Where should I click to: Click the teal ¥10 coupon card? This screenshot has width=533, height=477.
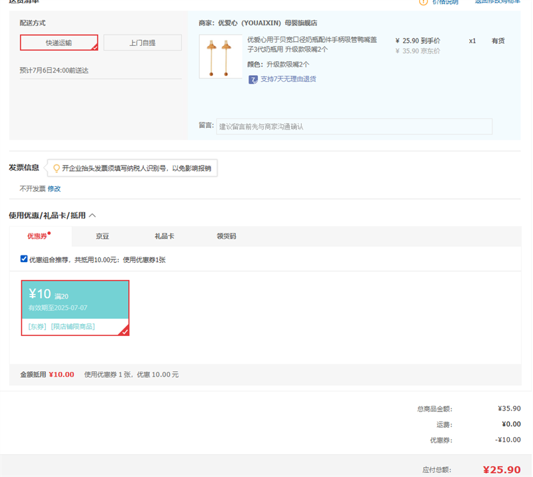pos(75,299)
